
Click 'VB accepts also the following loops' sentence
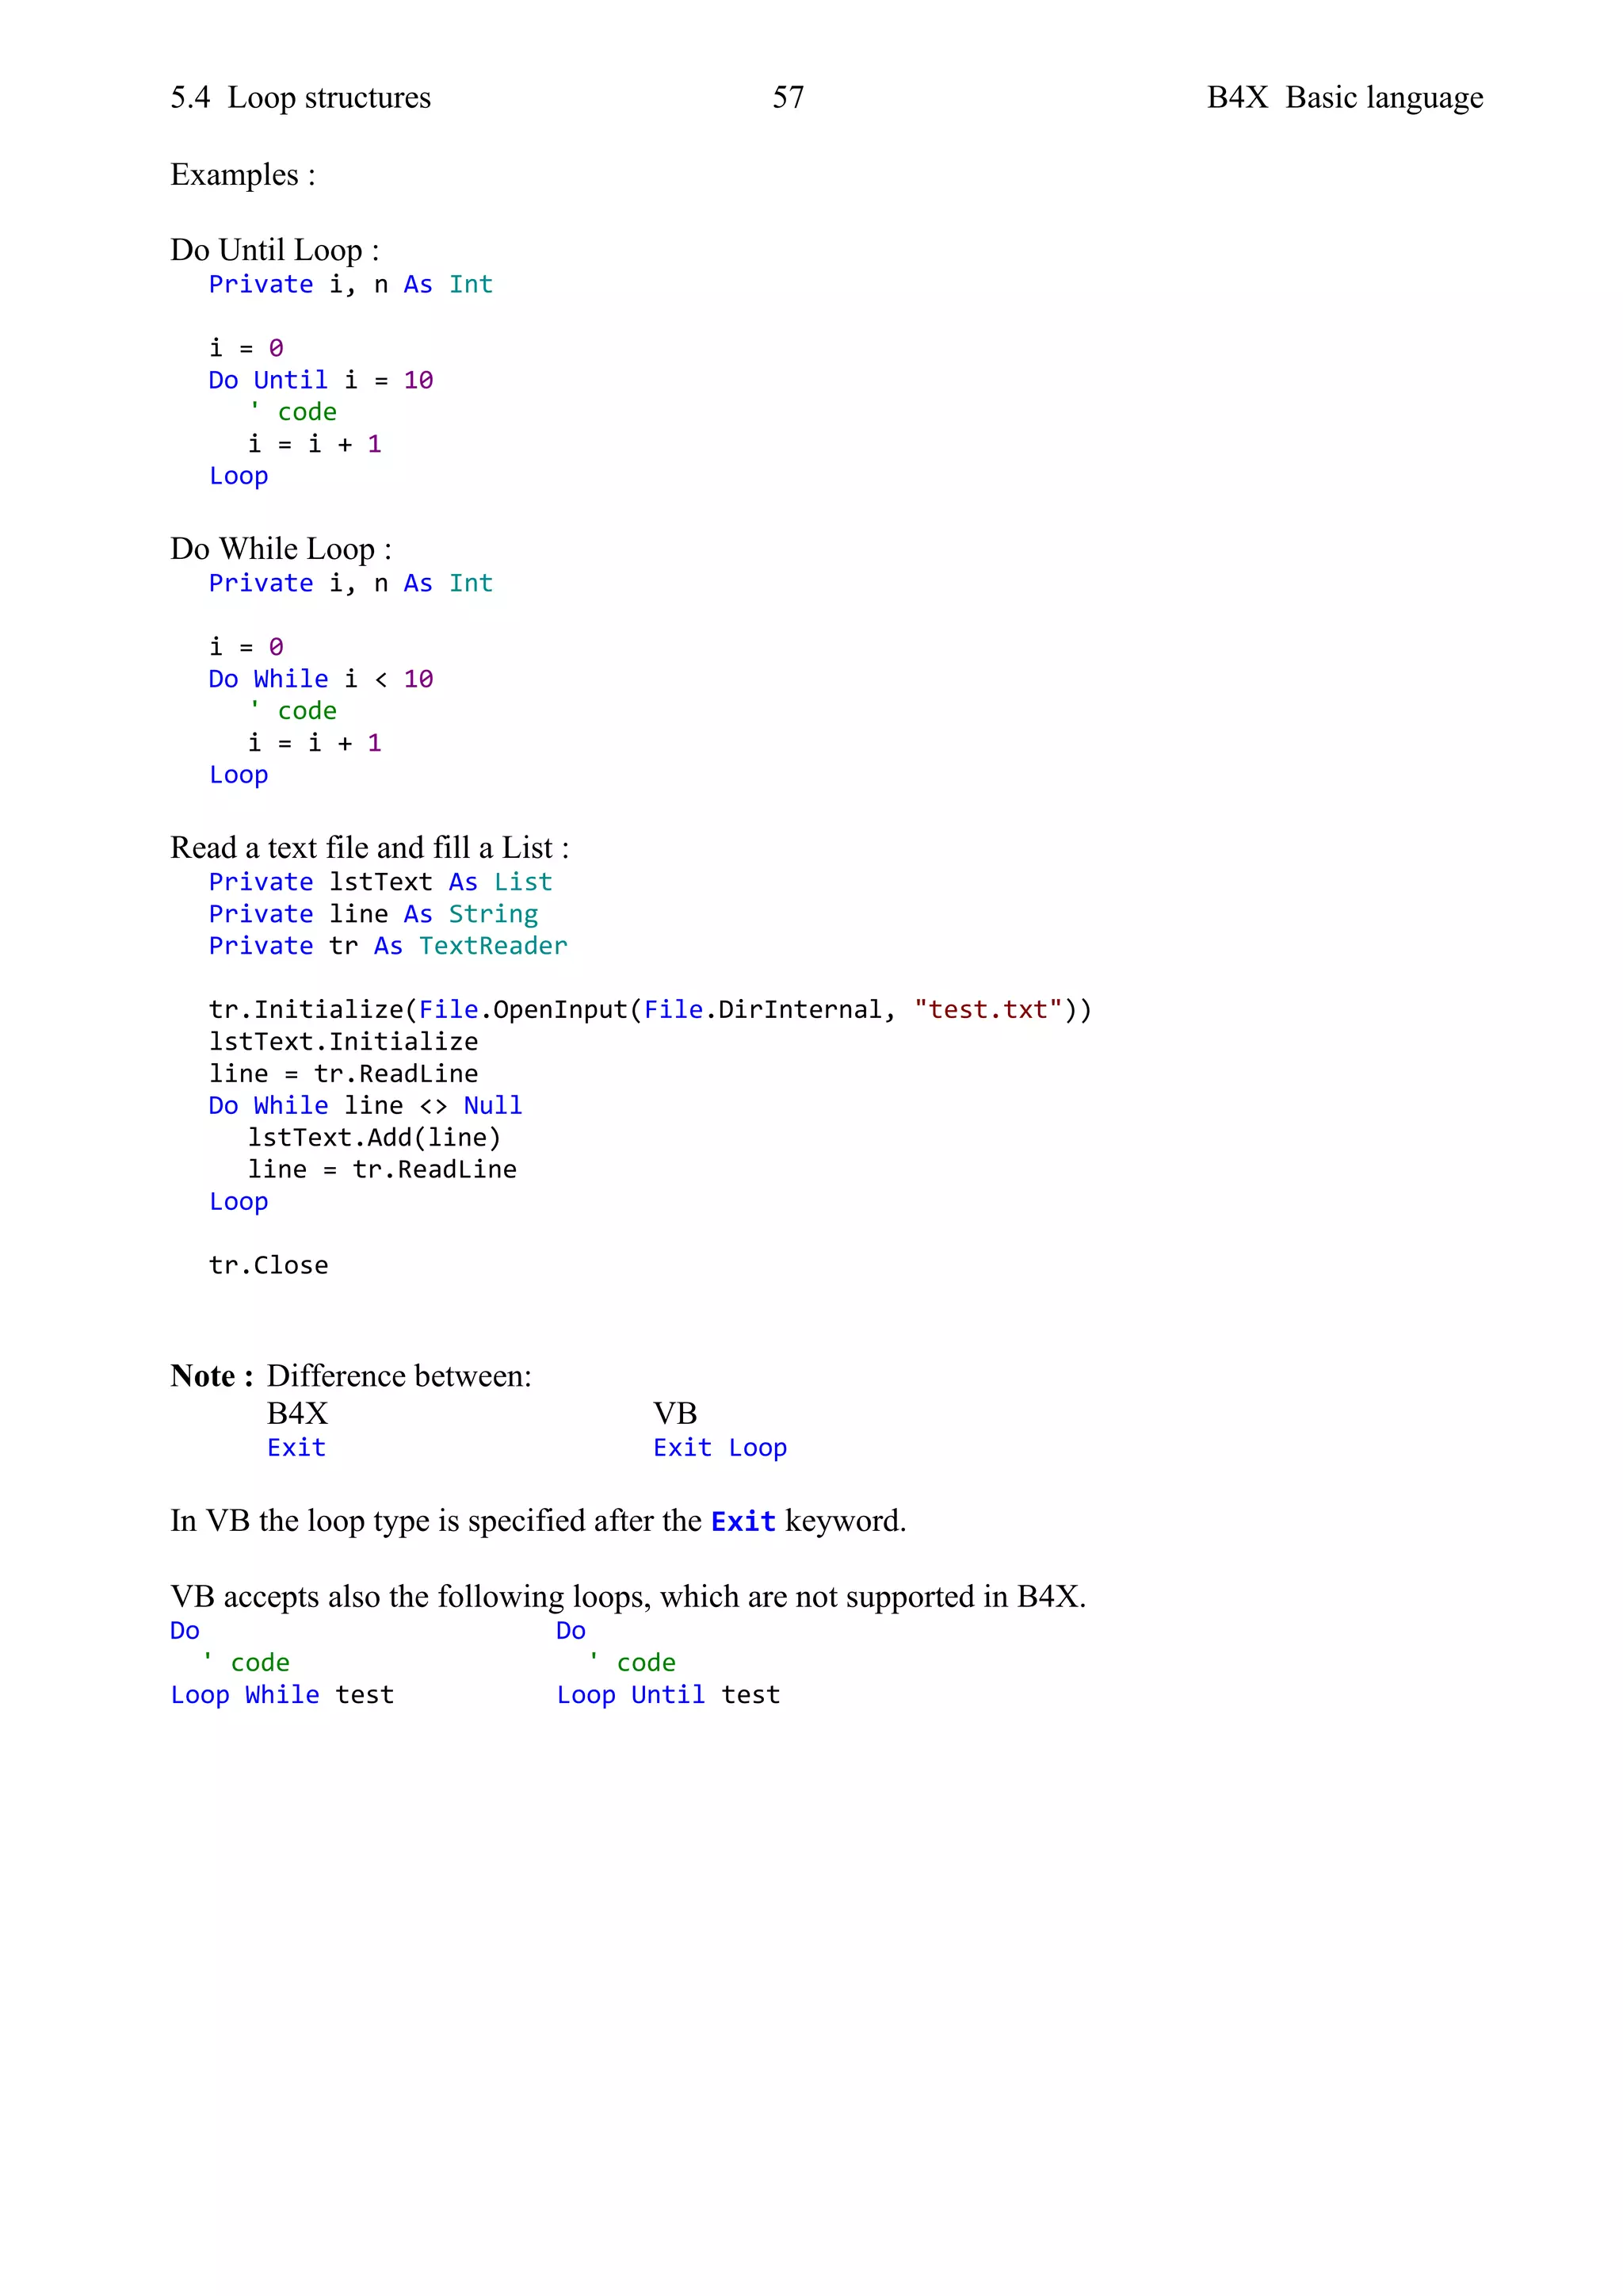(628, 1597)
